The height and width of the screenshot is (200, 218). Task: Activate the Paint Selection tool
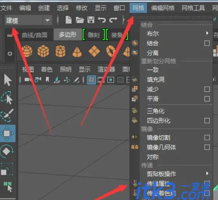[7, 115]
